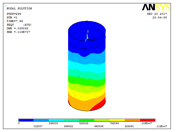Click the XYZ coordinate triad on the cylinder
Image resolution: width=176 pixels, height=132 pixels.
[x=90, y=36]
